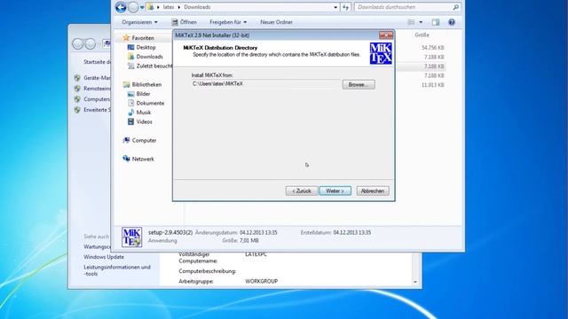The width and height of the screenshot is (568, 319).
Task: Toggle the preview pane icon
Action: click(x=436, y=22)
